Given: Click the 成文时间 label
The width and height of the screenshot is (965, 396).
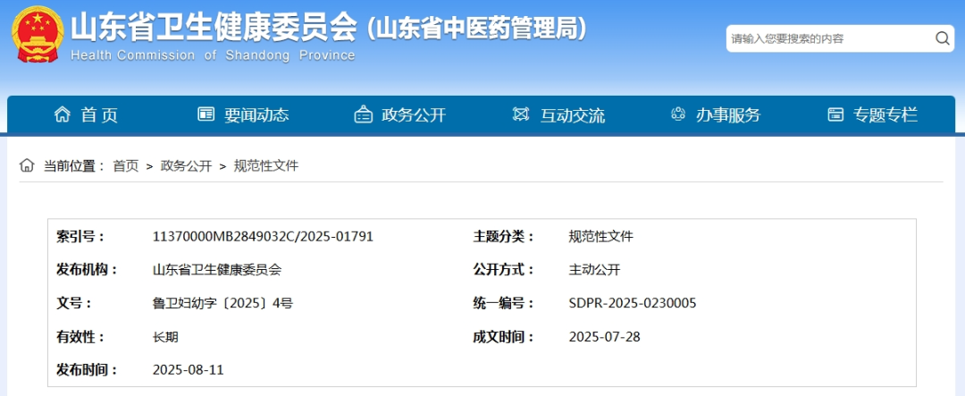Looking at the screenshot, I should (503, 337).
